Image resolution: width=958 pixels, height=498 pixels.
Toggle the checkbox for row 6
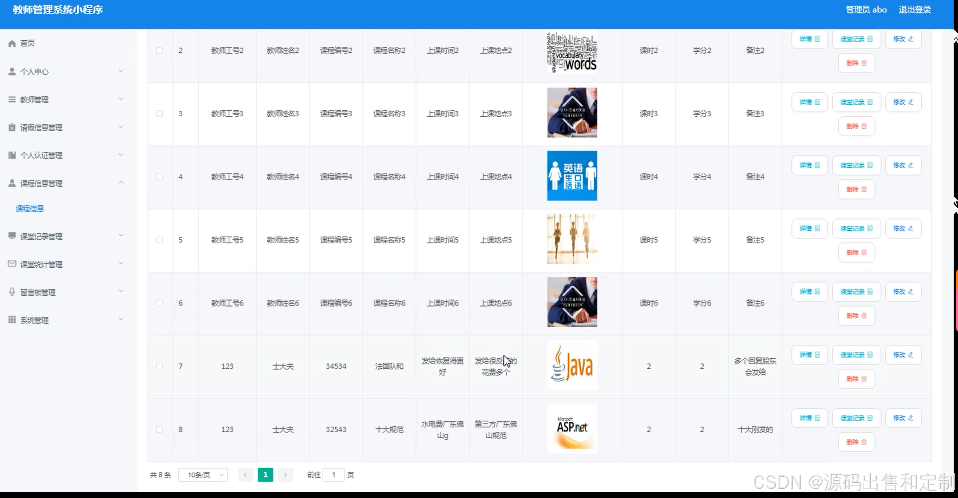pyautogui.click(x=159, y=303)
